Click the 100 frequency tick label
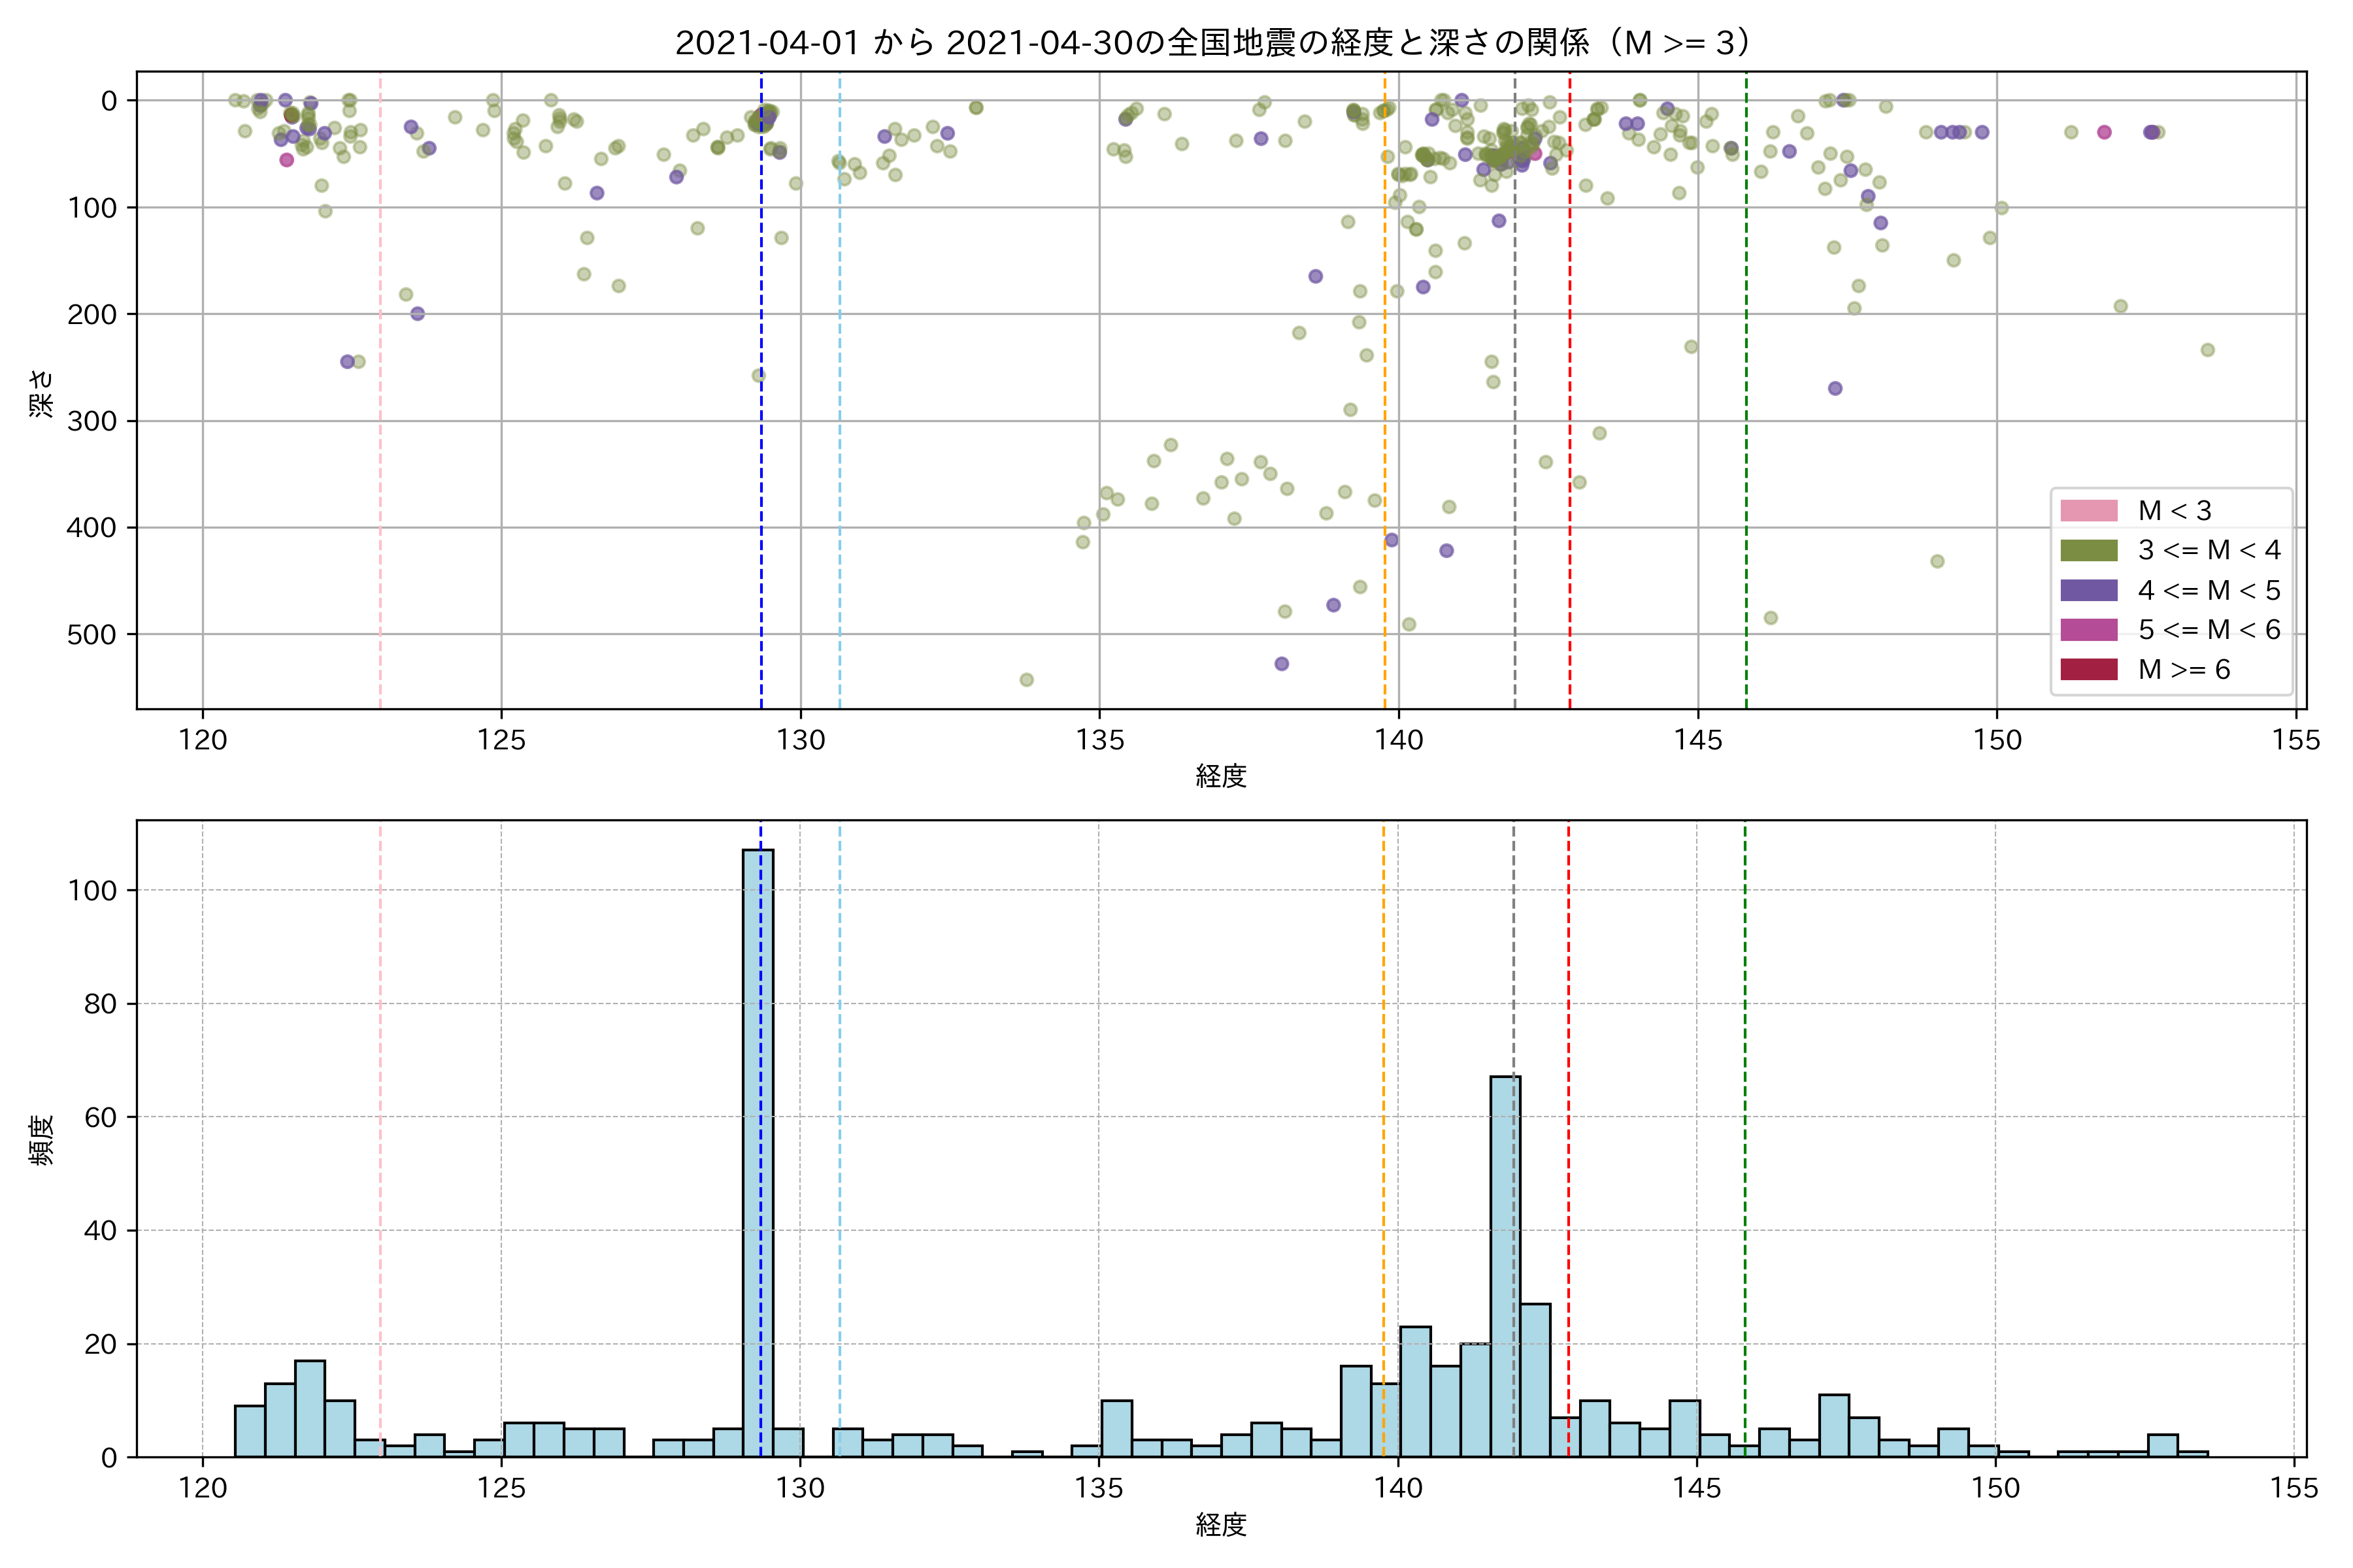The width and height of the screenshot is (2353, 1568). point(92,890)
